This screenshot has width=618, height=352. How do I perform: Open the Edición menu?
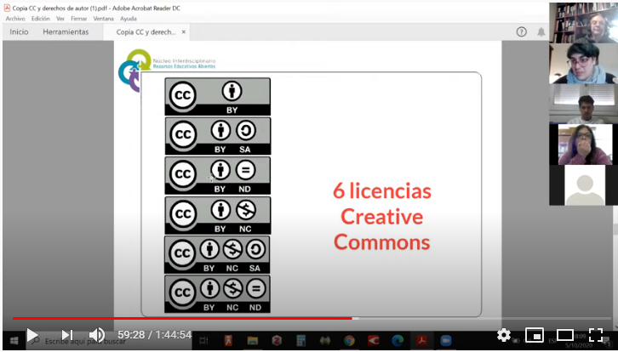coord(41,18)
